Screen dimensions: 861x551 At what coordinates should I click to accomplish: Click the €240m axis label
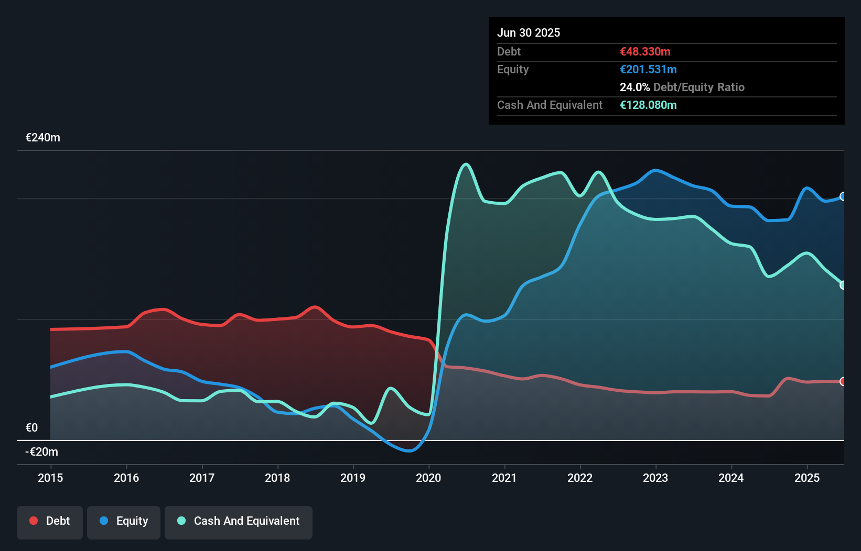click(42, 137)
